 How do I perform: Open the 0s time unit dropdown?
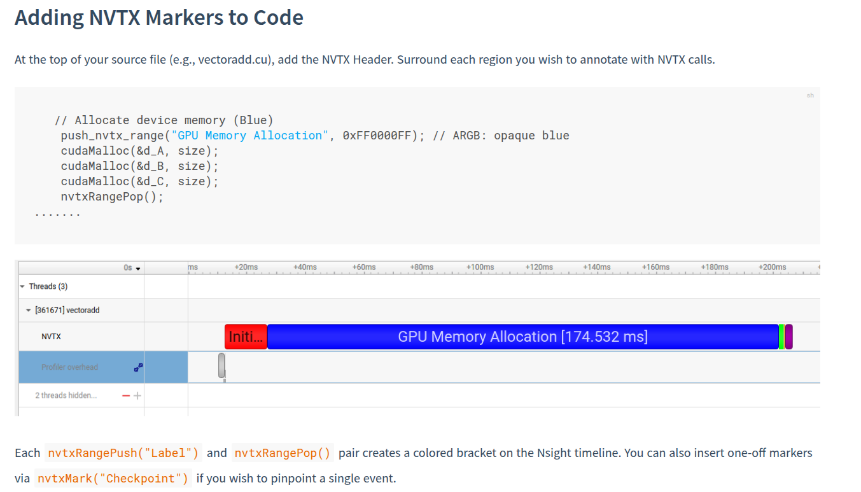[x=132, y=268]
